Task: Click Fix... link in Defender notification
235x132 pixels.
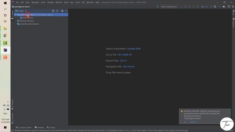Action: click(185, 122)
